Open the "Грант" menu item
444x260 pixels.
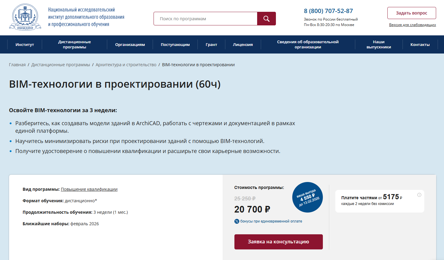pos(211,44)
